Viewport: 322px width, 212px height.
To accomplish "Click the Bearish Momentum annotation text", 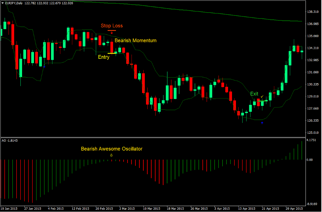I will point(135,40).
